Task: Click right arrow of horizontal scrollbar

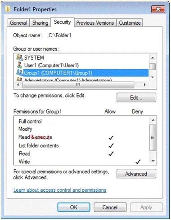Action: [x=144, y=85]
